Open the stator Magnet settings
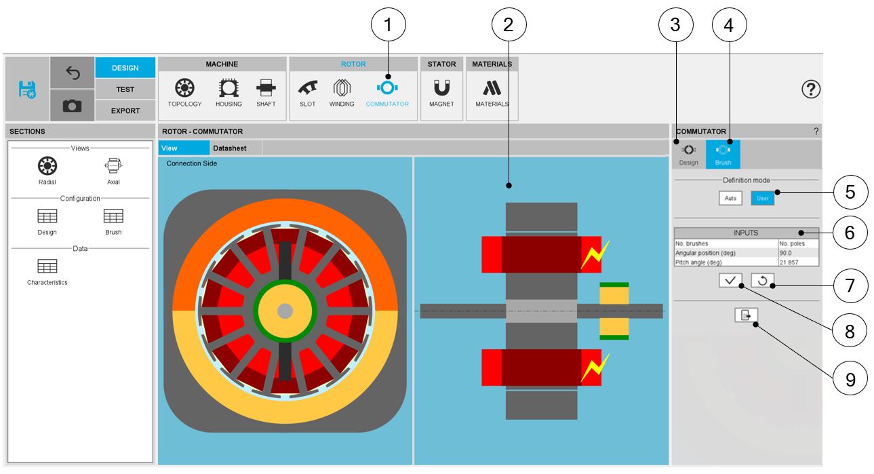Screen dimensions: 874x474 pyautogui.click(x=441, y=93)
